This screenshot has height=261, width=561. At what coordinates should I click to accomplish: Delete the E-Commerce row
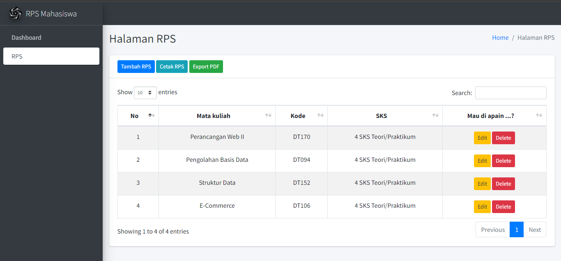[x=504, y=207]
